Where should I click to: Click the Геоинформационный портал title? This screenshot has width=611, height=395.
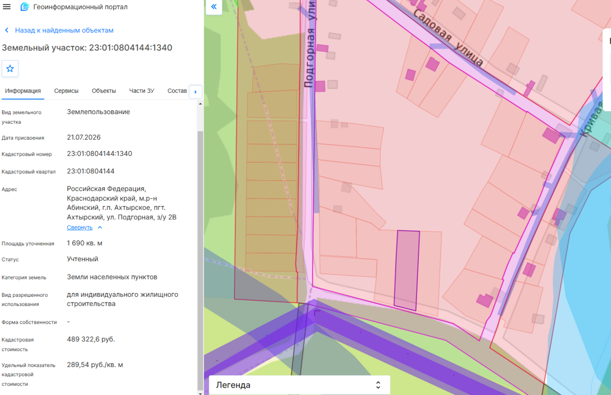click(80, 7)
